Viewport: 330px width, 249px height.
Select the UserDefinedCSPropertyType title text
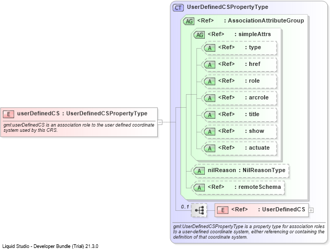[227, 7]
